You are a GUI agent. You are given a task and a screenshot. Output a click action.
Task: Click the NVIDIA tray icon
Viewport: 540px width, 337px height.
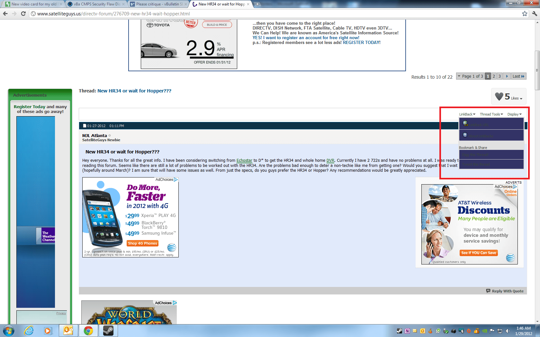[484, 331]
